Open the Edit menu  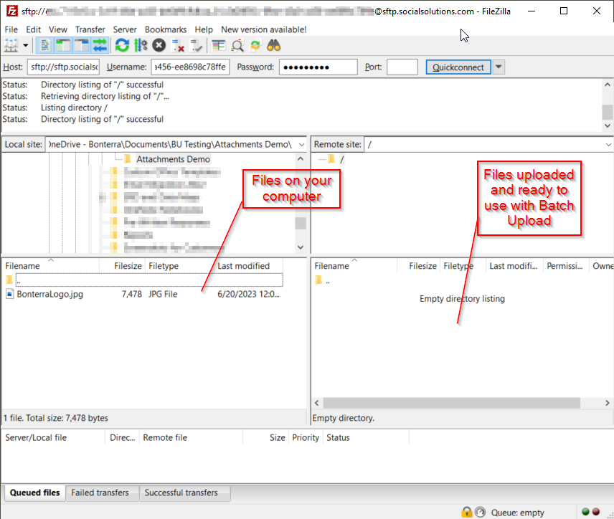click(x=33, y=29)
